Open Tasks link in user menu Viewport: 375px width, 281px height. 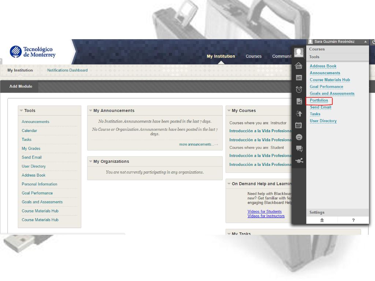[315, 114]
